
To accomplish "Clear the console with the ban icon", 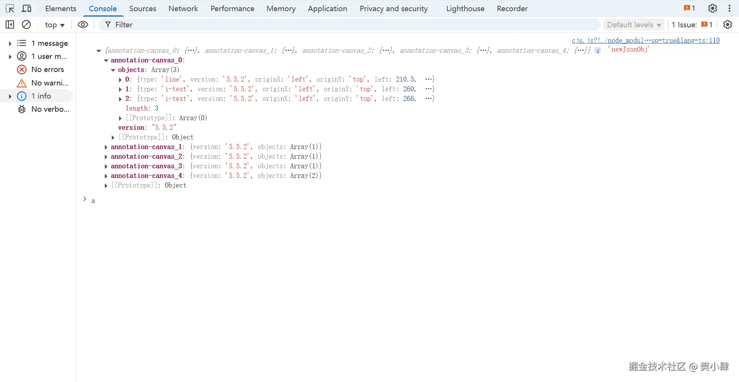I will 26,25.
